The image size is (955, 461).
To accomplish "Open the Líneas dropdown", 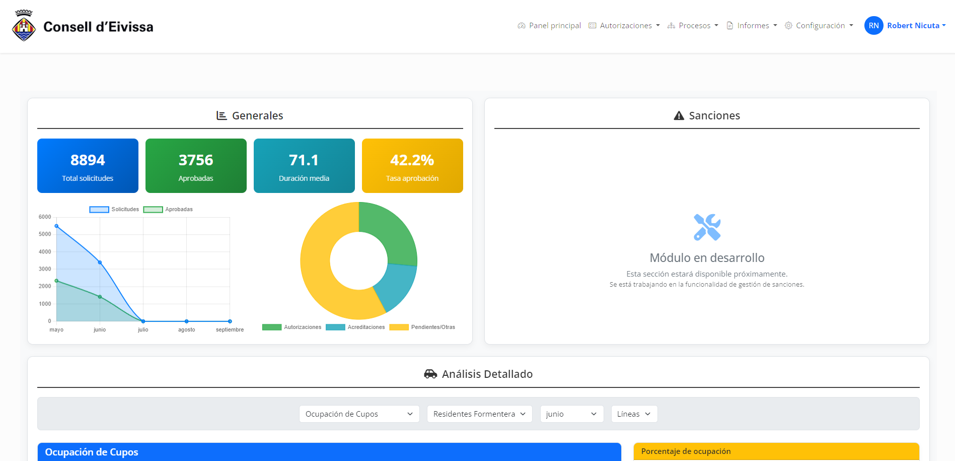I will (x=633, y=414).
